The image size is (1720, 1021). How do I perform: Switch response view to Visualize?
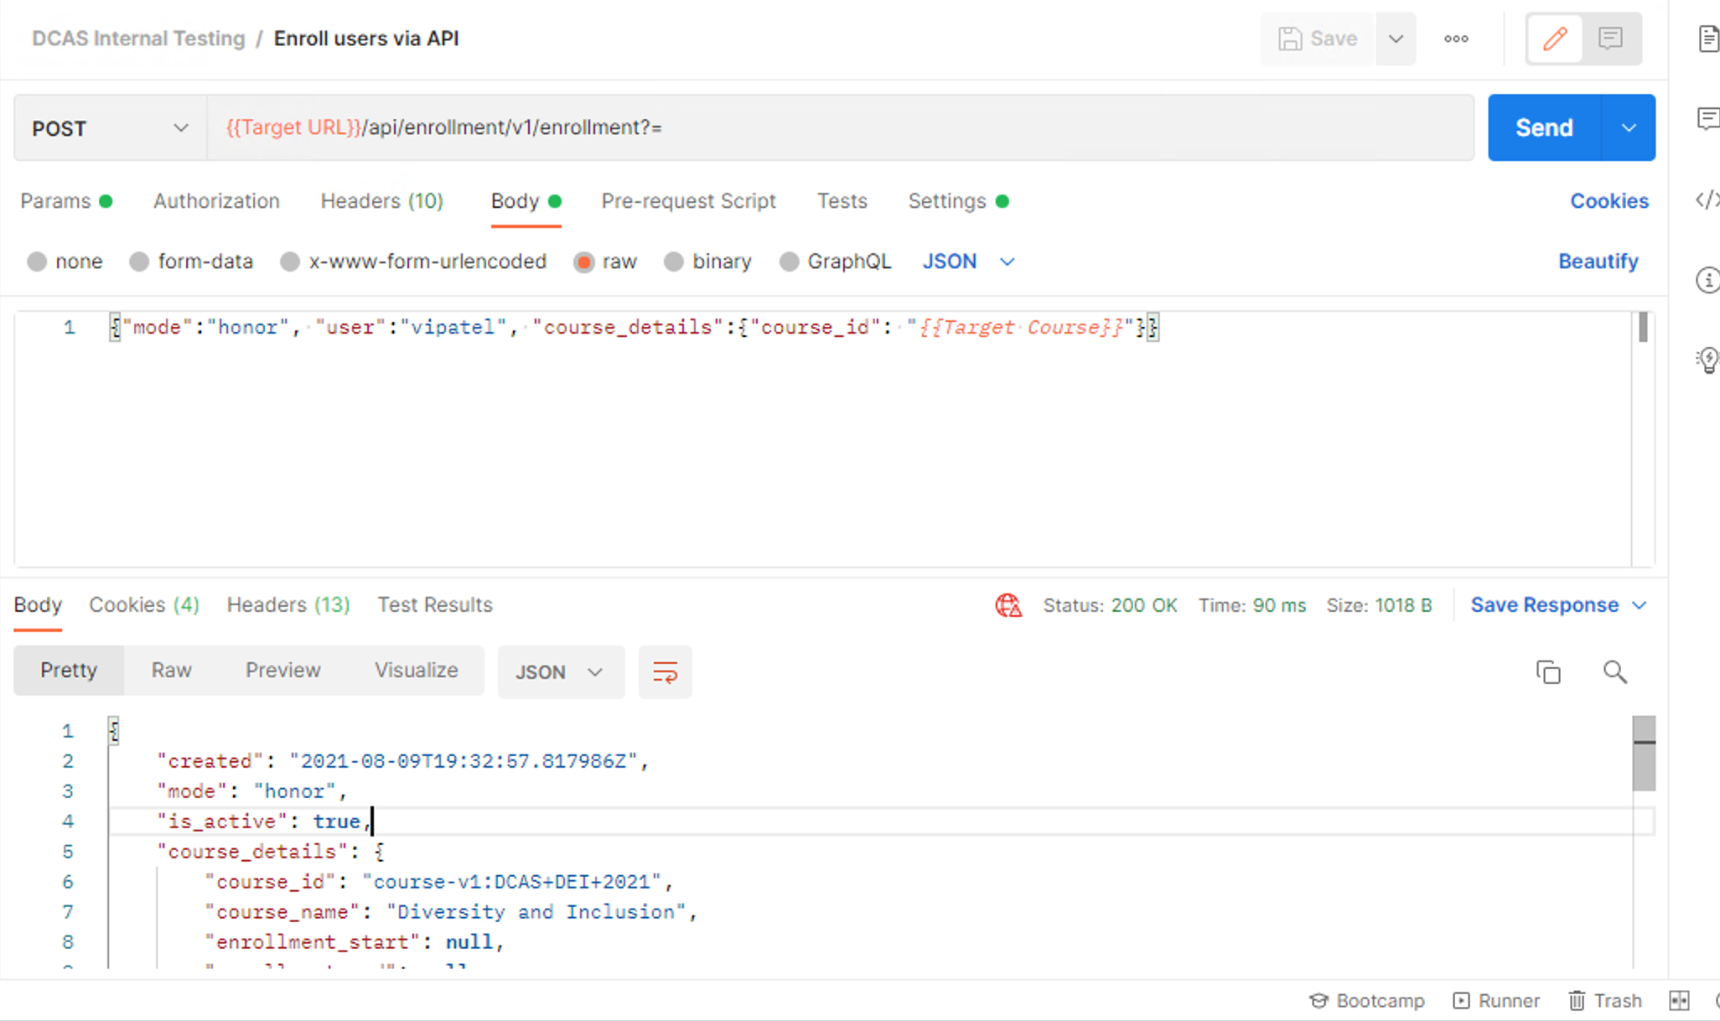(x=417, y=671)
